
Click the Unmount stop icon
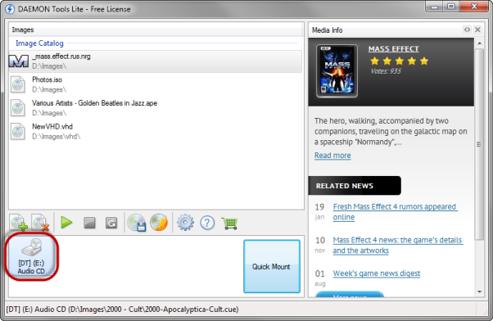coord(89,223)
